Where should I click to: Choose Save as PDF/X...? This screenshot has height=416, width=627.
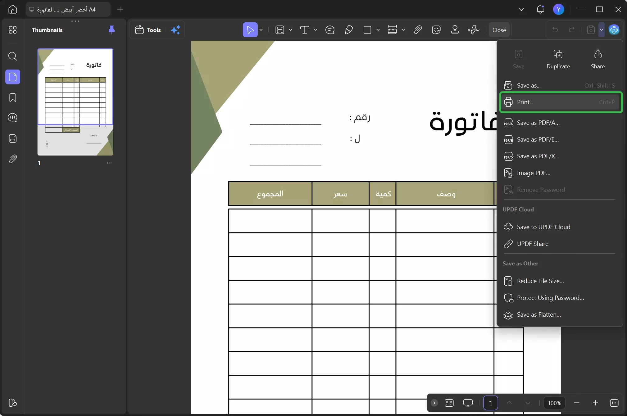560,156
